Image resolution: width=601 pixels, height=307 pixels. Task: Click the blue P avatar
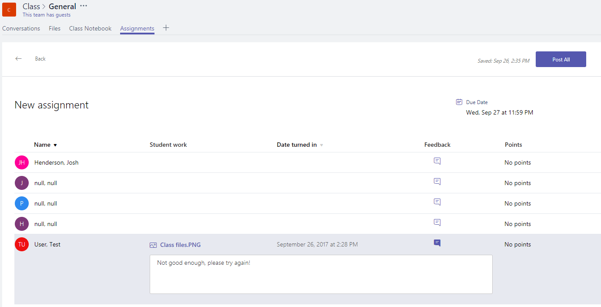pyautogui.click(x=22, y=203)
